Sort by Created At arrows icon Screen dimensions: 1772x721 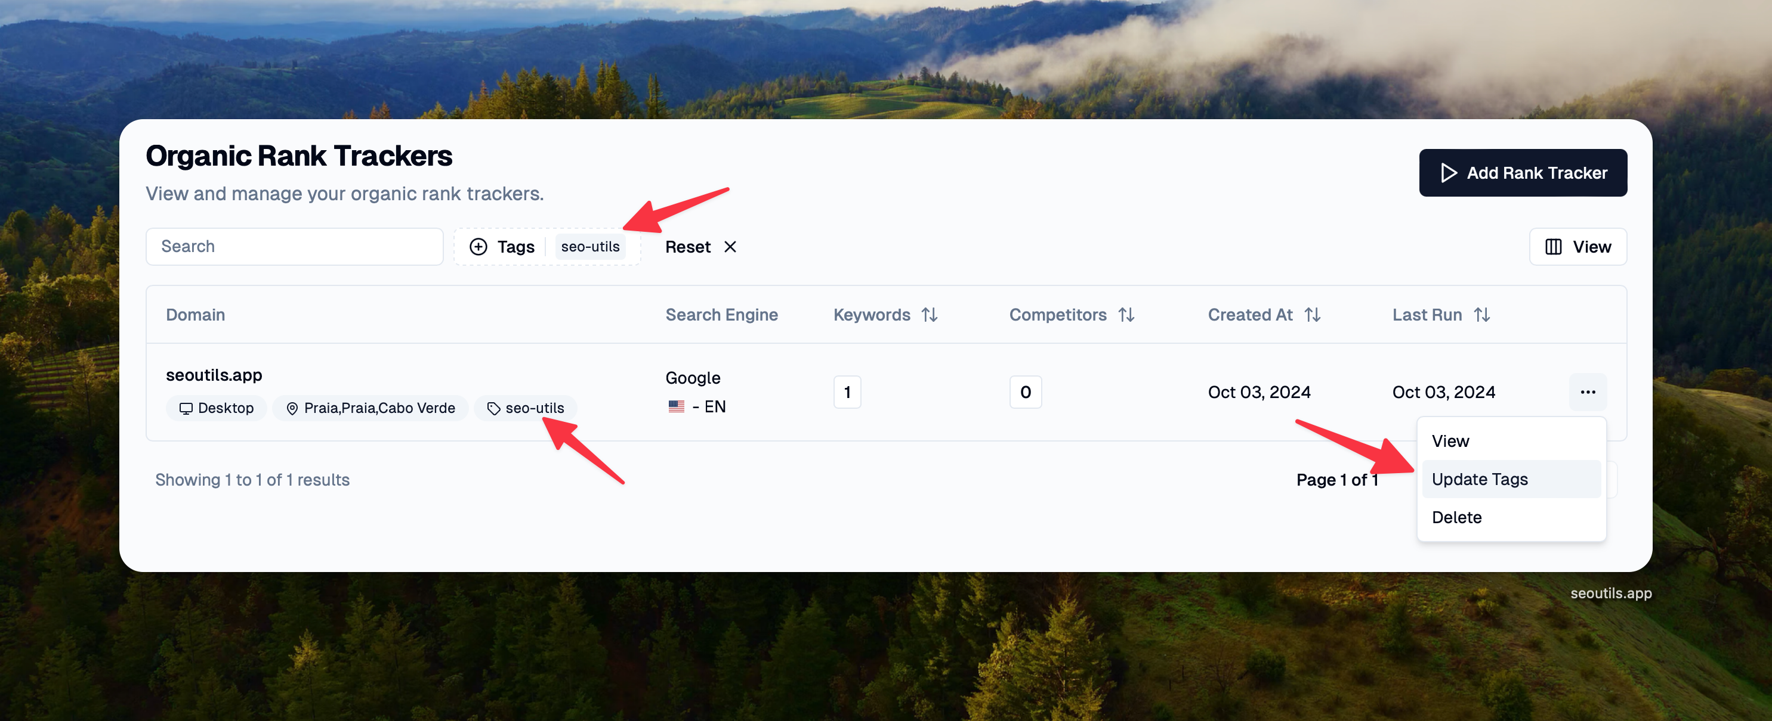click(1312, 315)
